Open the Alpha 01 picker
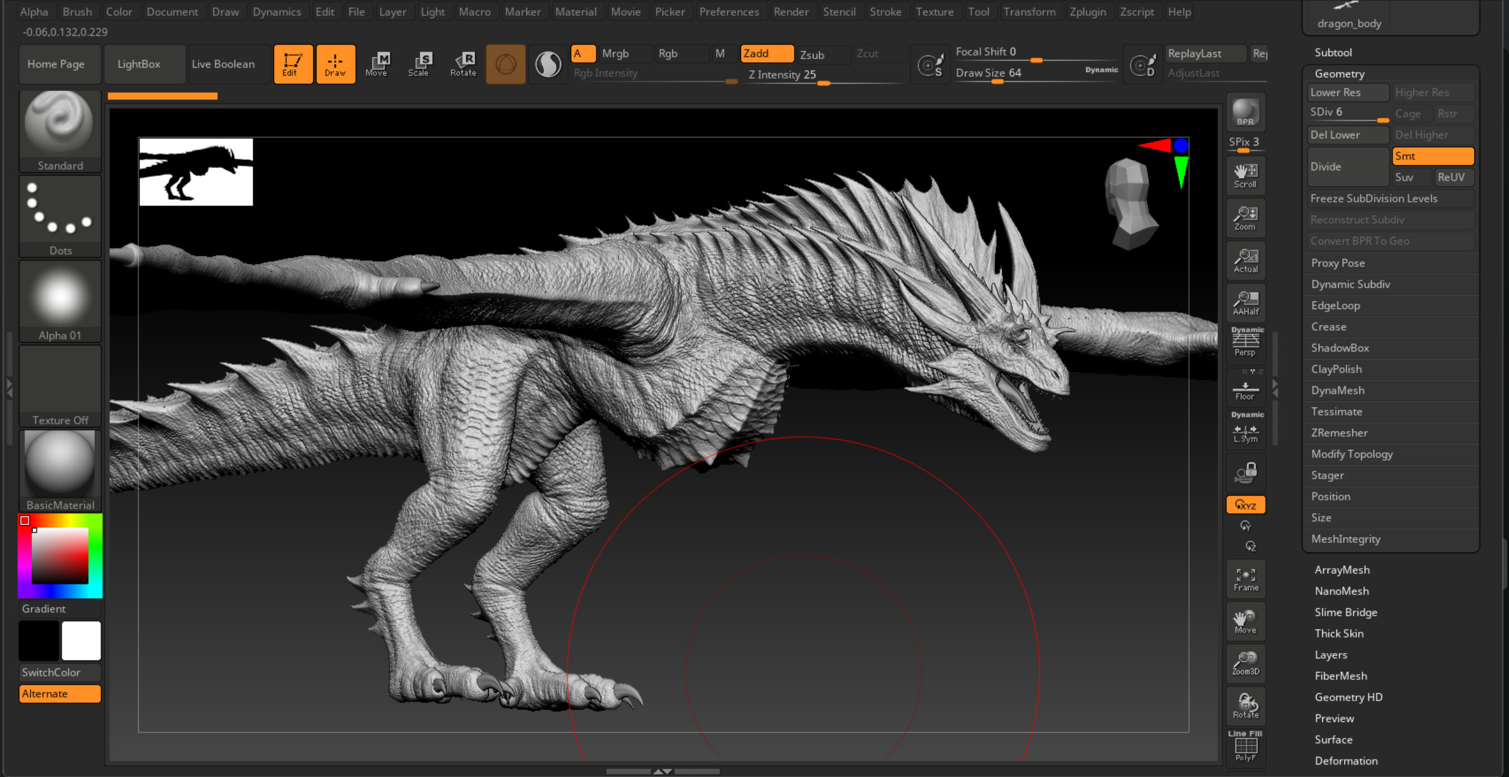1509x777 pixels. [60, 301]
